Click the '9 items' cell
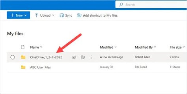The image size is (187, 94). [174, 57]
